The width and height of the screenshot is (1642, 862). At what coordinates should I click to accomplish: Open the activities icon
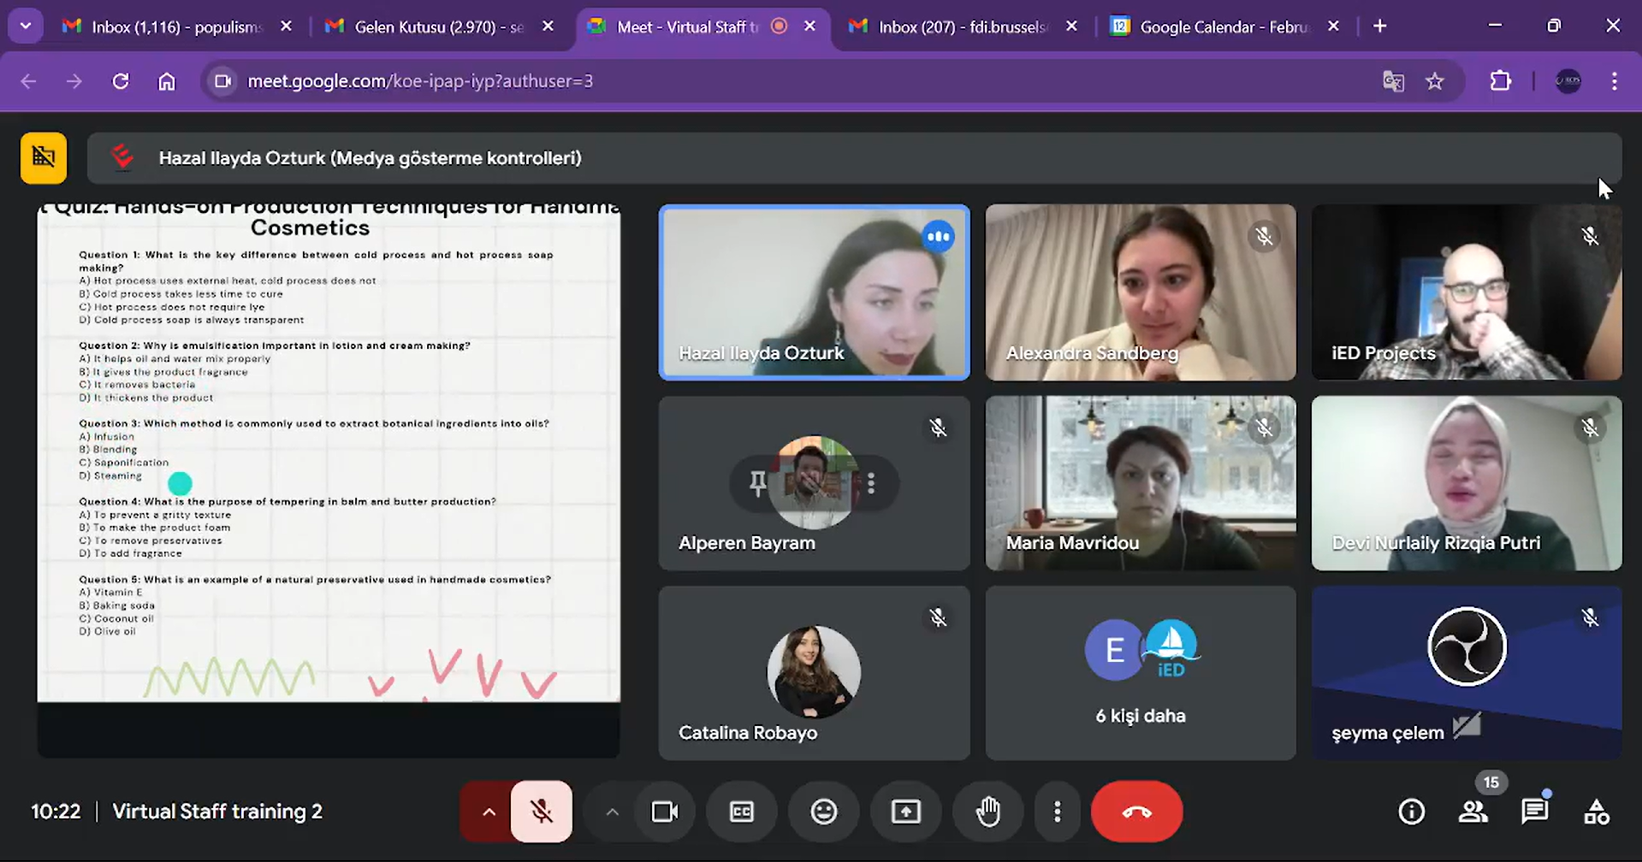click(x=1596, y=812)
